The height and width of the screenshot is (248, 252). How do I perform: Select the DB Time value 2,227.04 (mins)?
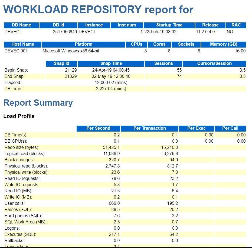tap(111, 89)
